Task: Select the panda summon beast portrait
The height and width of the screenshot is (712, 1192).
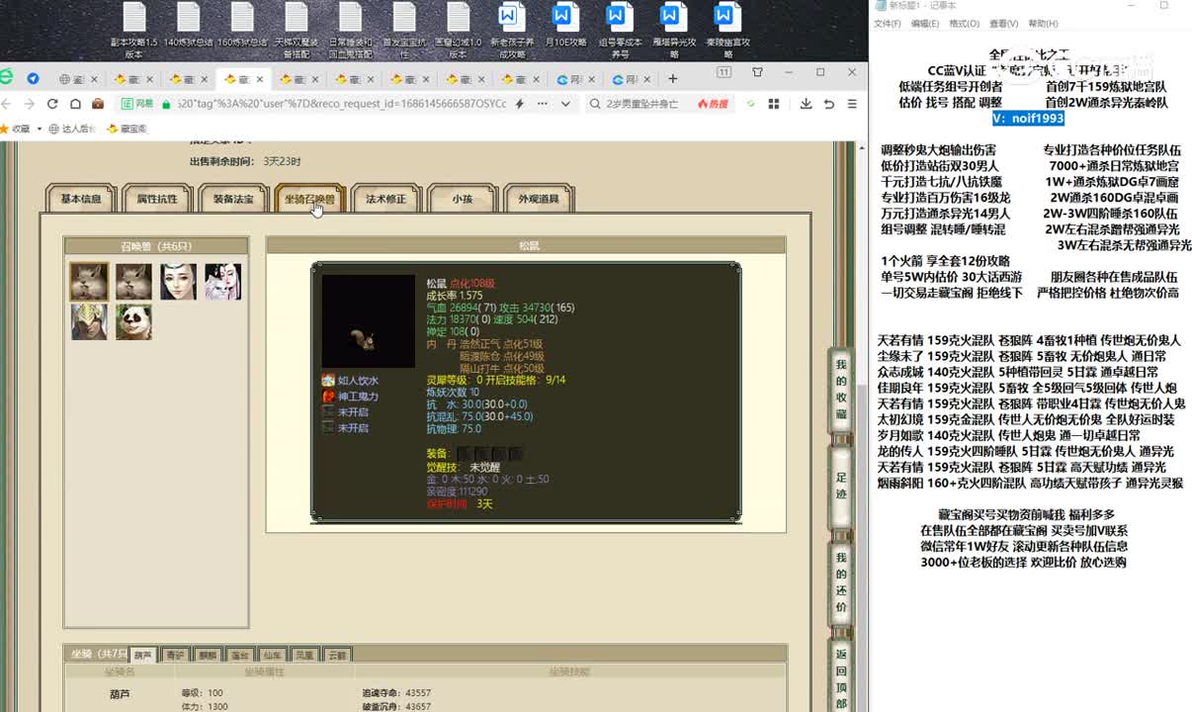Action: click(x=133, y=321)
